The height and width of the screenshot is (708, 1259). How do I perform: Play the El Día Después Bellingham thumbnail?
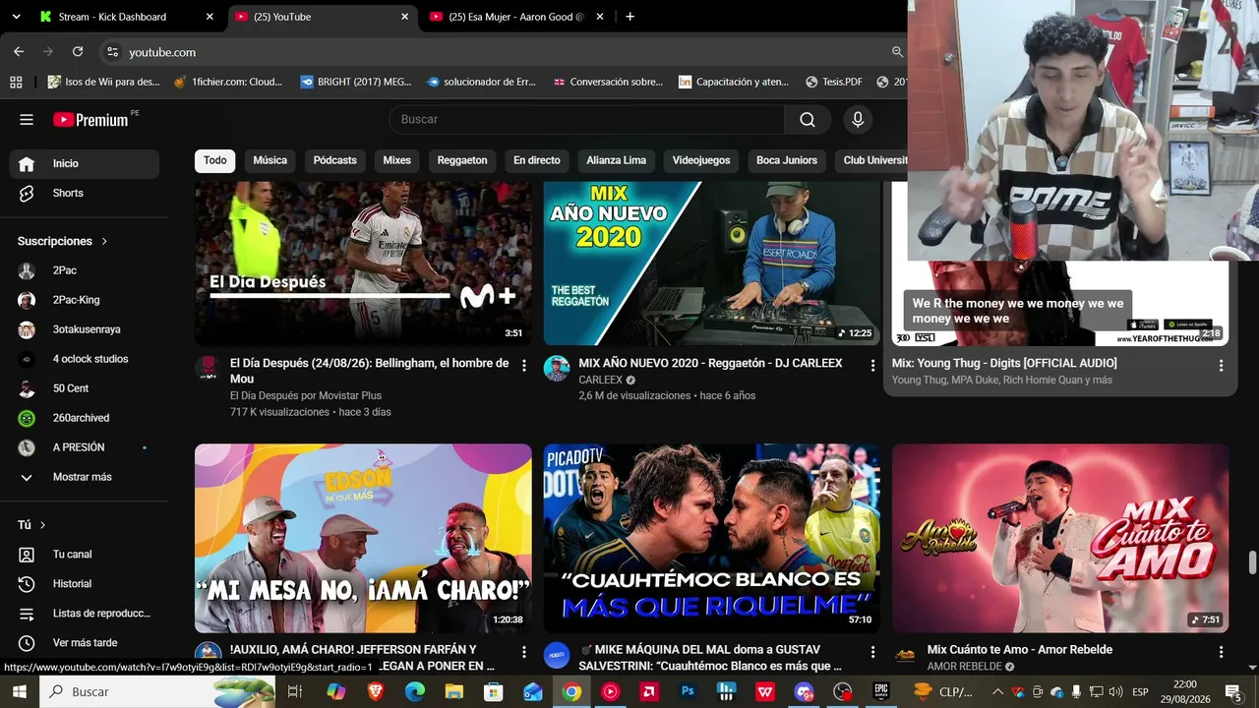tap(363, 264)
